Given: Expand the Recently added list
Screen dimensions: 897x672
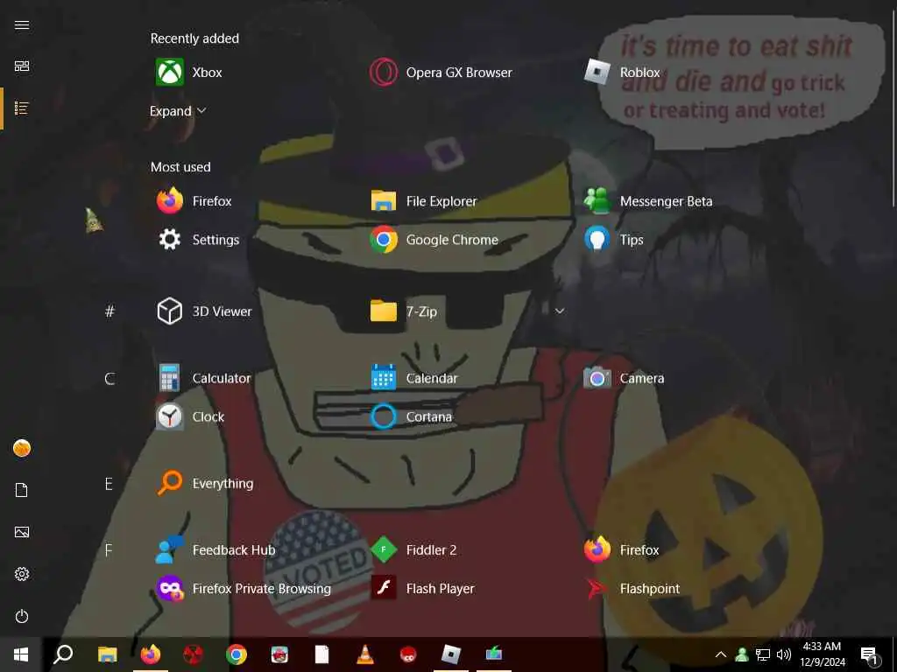Looking at the screenshot, I should tap(178, 111).
